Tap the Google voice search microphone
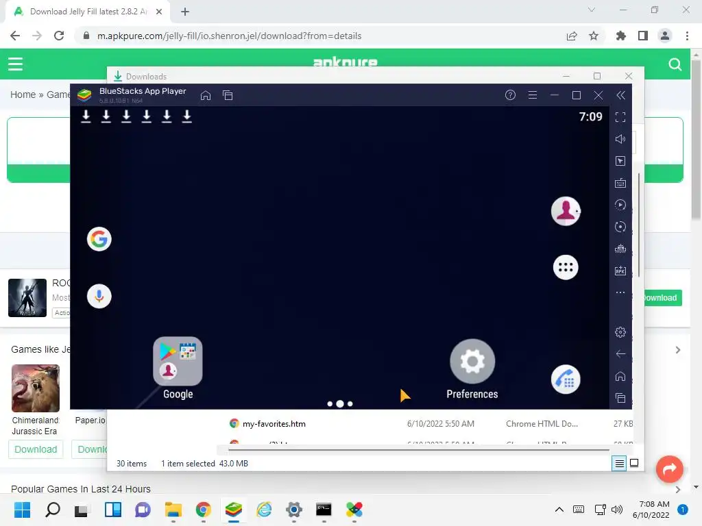Image resolution: width=702 pixels, height=526 pixels. 99,296
